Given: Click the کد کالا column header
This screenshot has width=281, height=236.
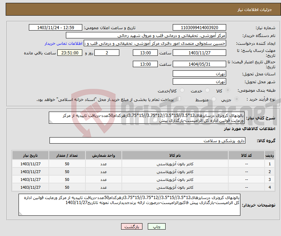Looking at the screenshot, I should 246,155.
